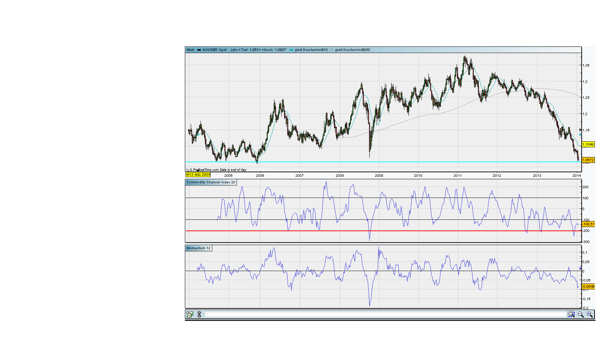
Task: Click the gray Durchschnitt200 legend swatch
Action: click(332, 50)
